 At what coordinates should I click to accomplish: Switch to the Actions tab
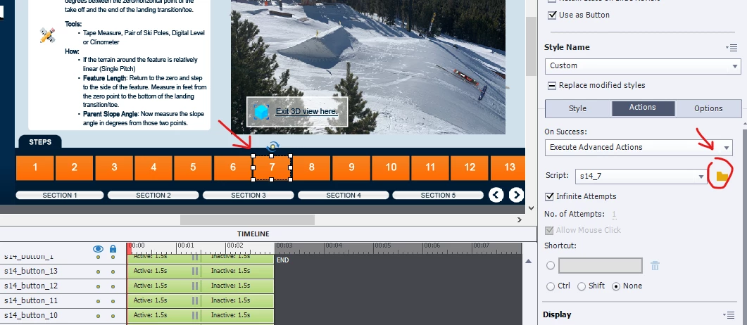(643, 108)
